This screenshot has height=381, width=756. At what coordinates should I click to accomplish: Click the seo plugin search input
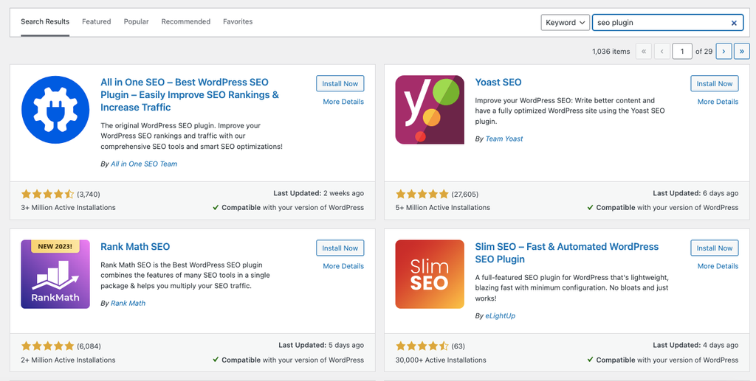tap(661, 23)
